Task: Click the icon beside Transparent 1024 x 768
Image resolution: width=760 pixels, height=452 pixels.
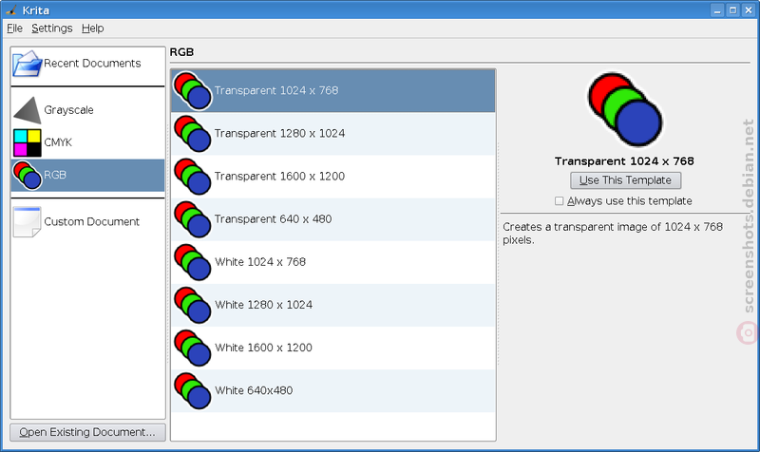Action: coord(193,90)
